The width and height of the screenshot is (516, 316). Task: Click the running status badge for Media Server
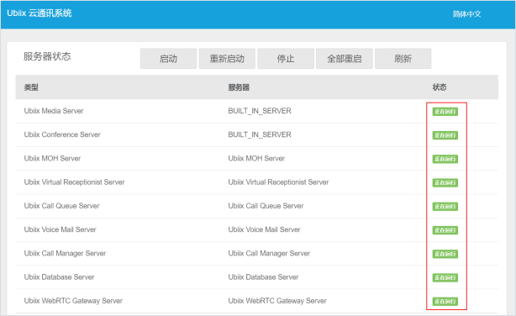pos(445,112)
